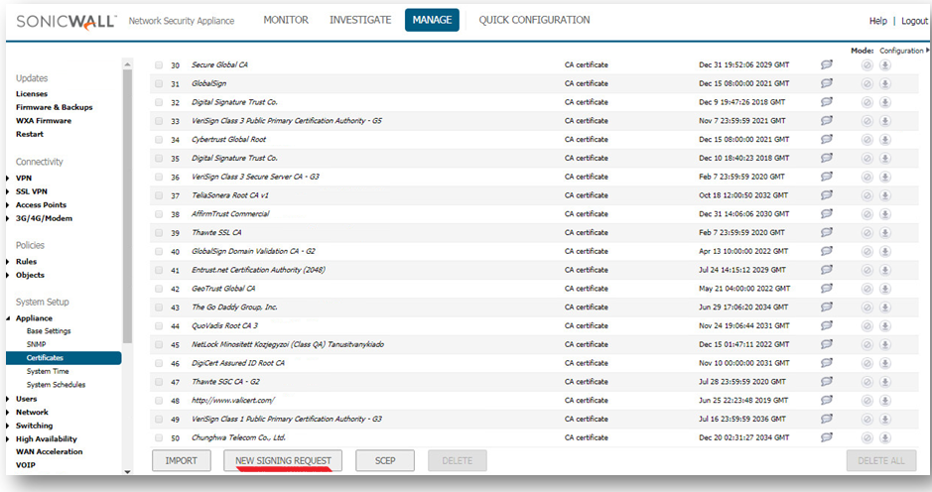
Task: Open the Logout link
Action: [914, 21]
